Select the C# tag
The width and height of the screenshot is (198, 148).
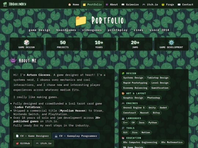(133, 122)
